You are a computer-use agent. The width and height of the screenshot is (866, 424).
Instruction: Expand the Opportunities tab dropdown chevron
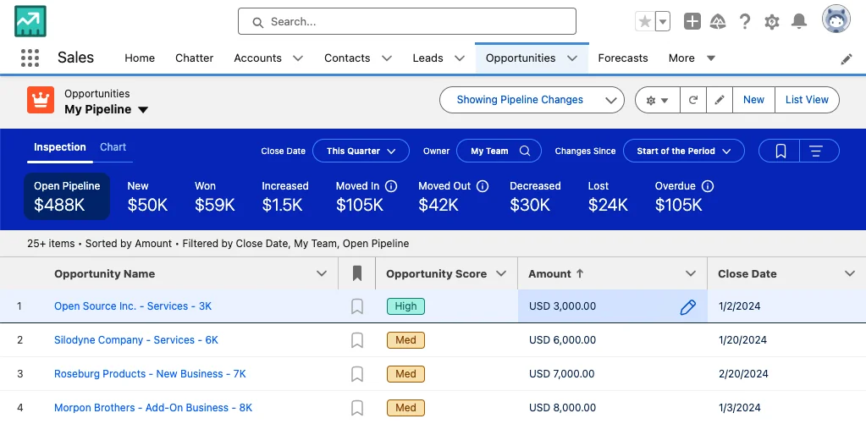coord(572,58)
